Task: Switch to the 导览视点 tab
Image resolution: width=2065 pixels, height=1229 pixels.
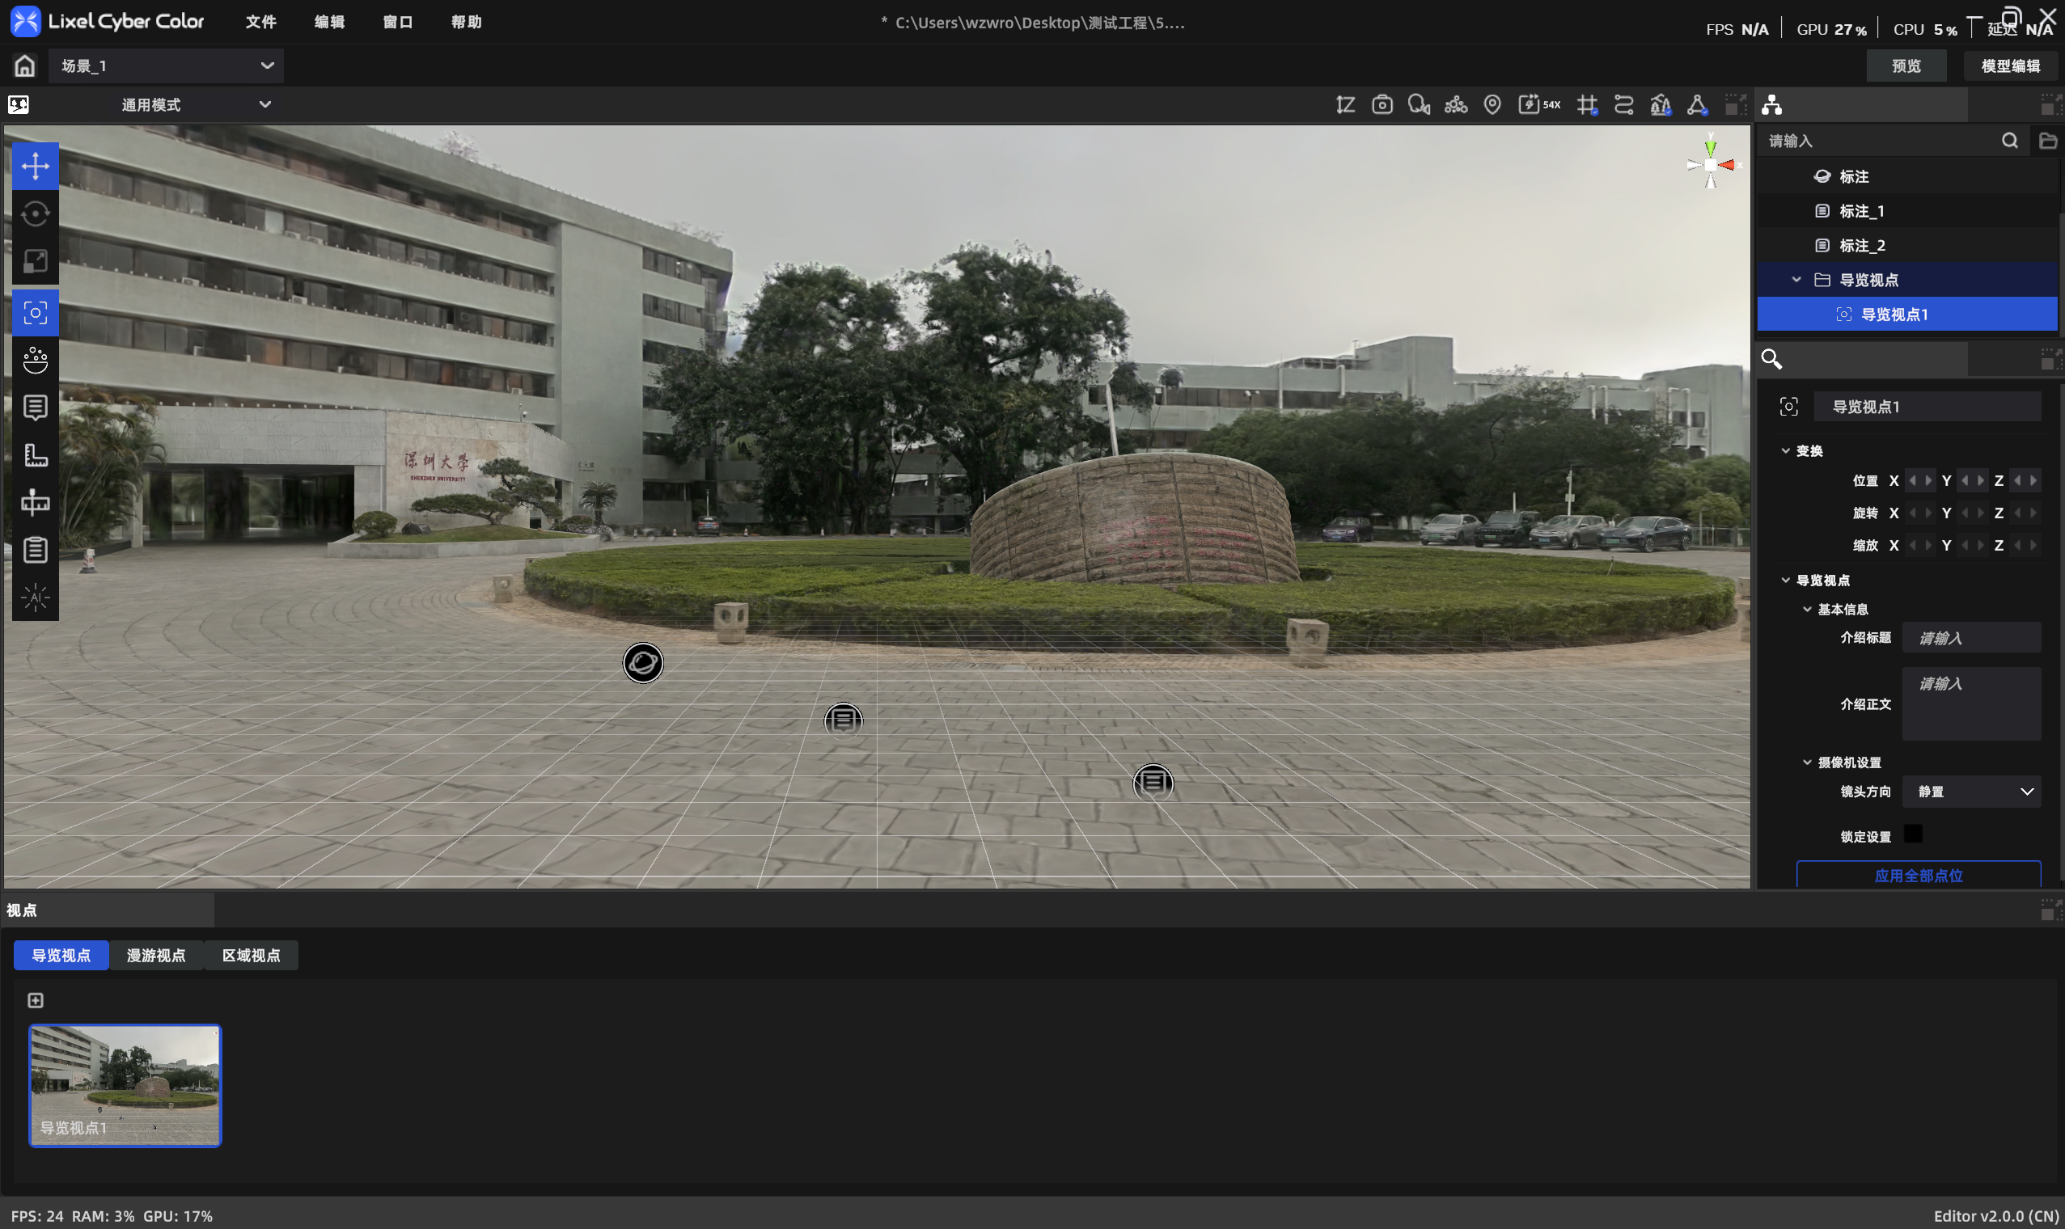Action: click(61, 956)
